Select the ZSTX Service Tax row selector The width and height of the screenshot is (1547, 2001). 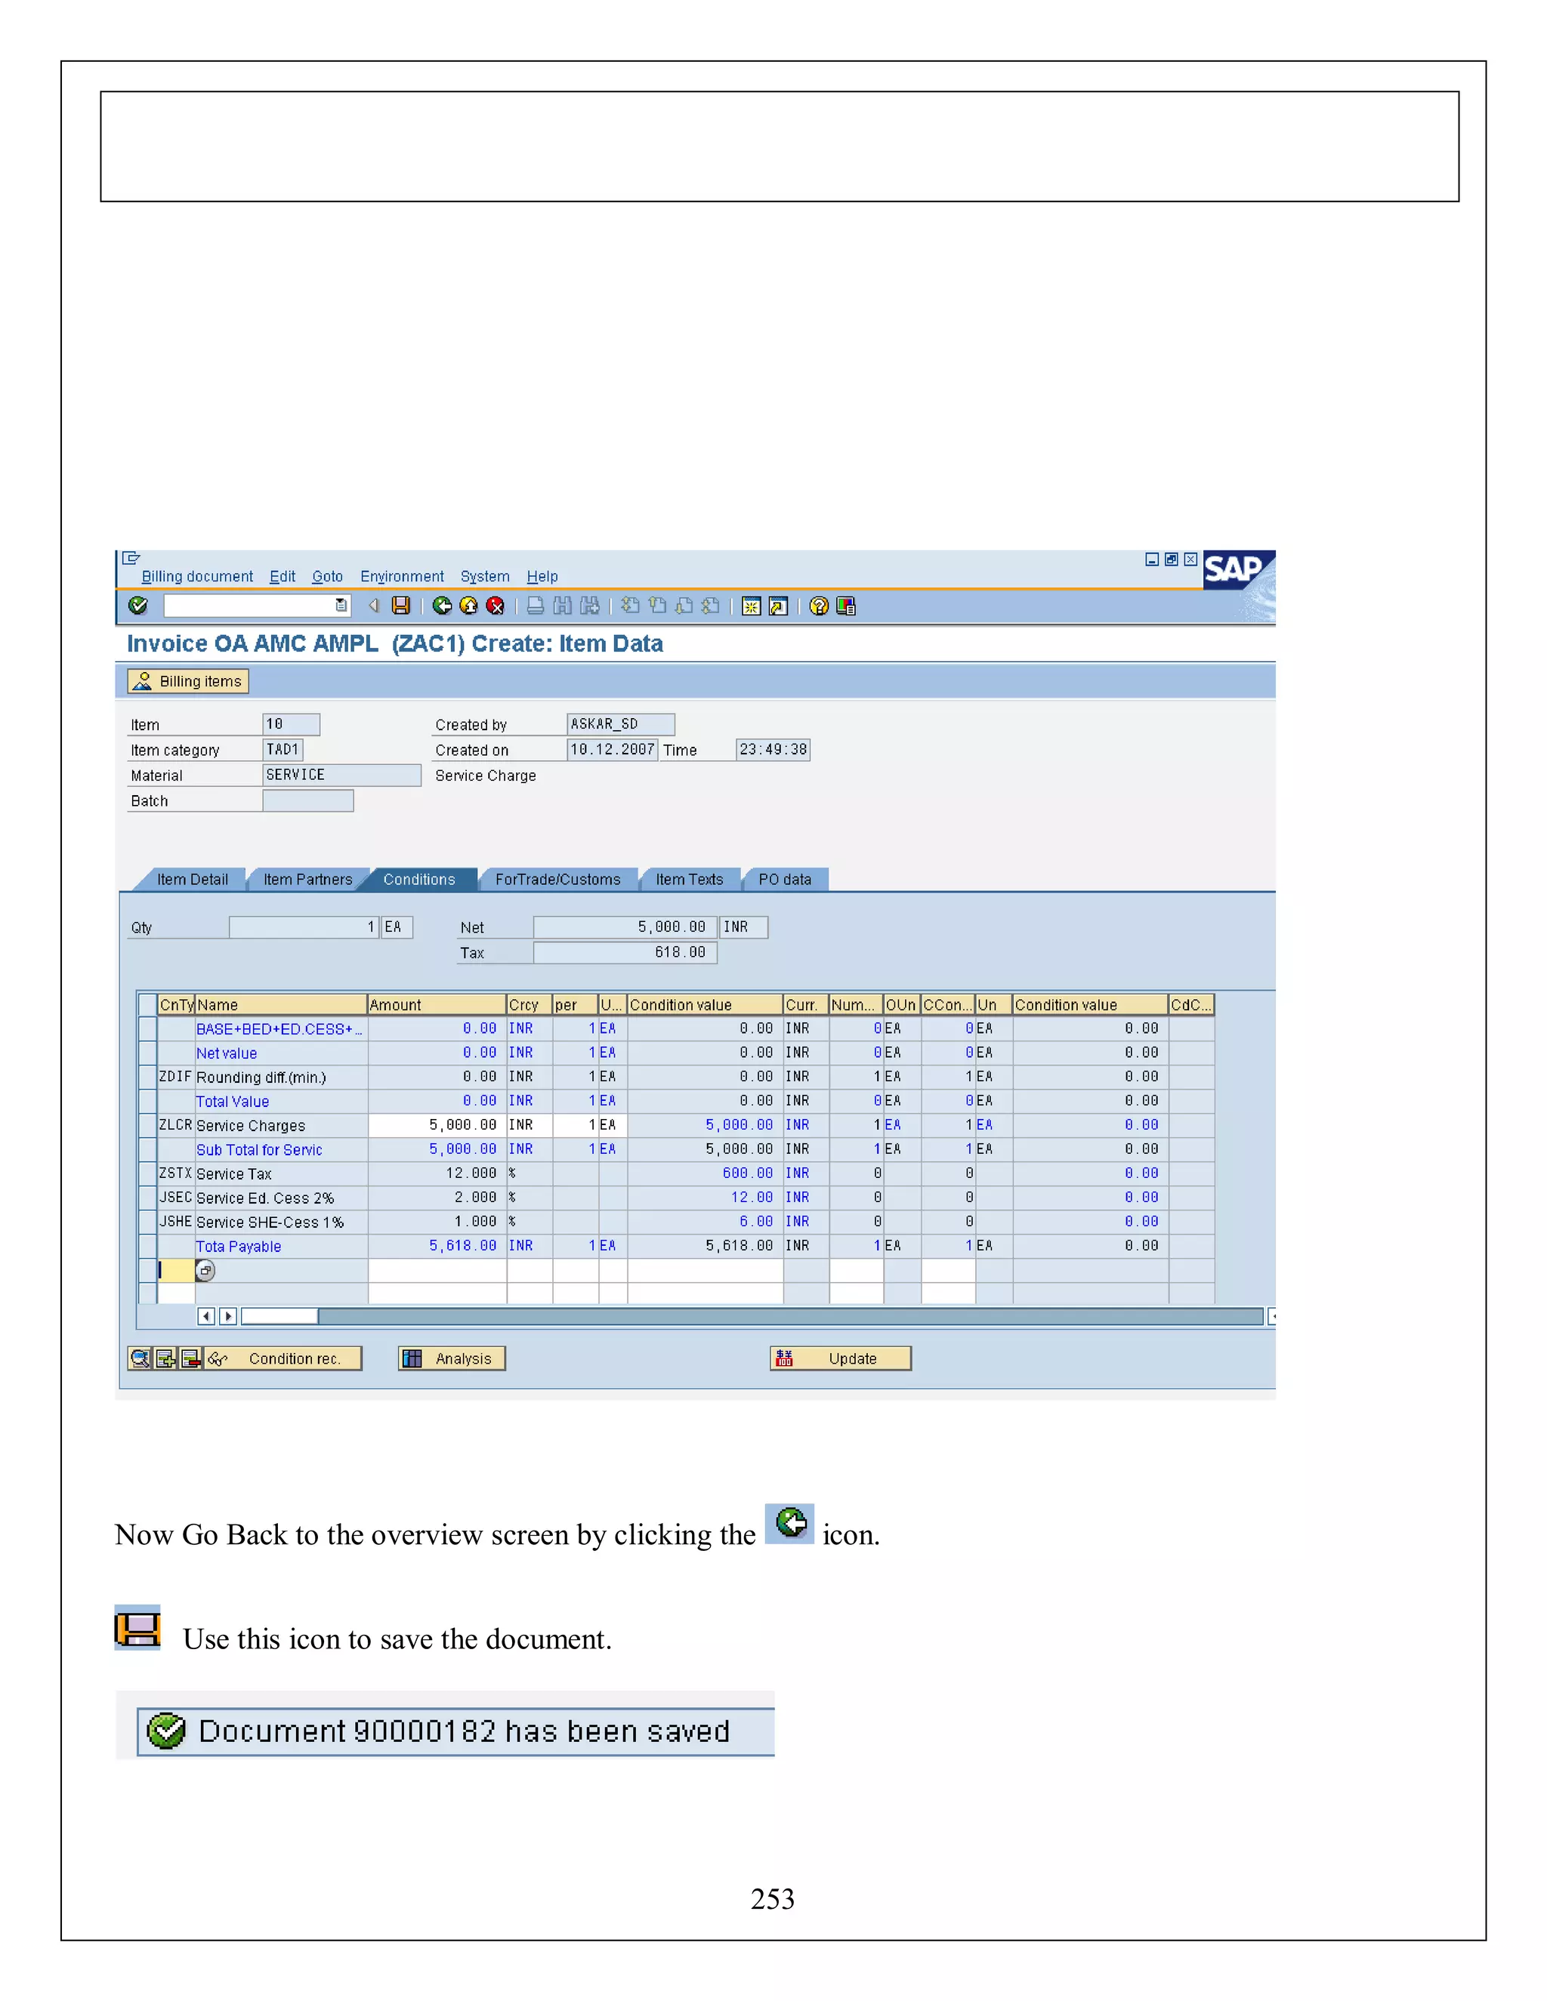click(x=147, y=1173)
